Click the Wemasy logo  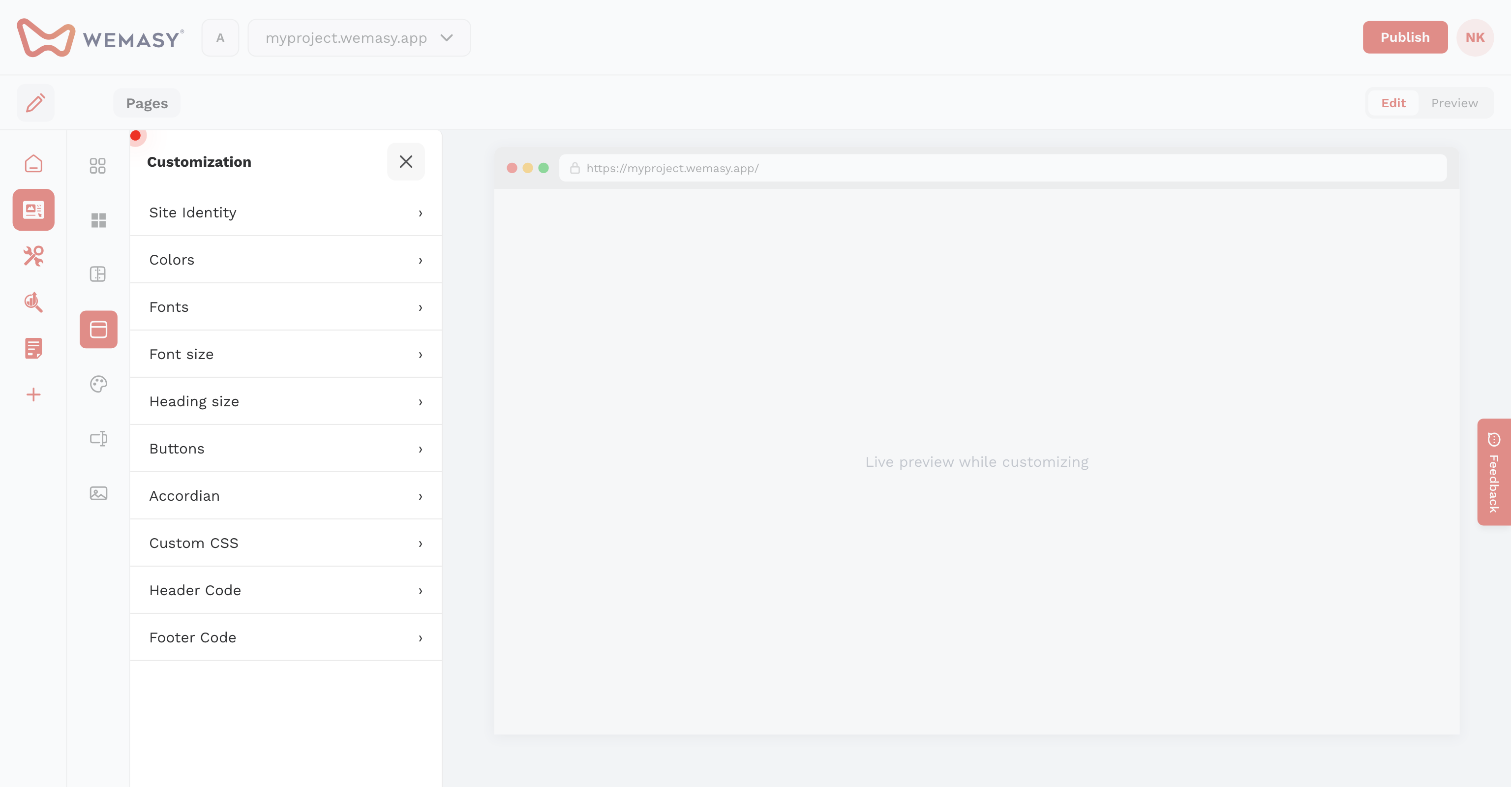100,37
